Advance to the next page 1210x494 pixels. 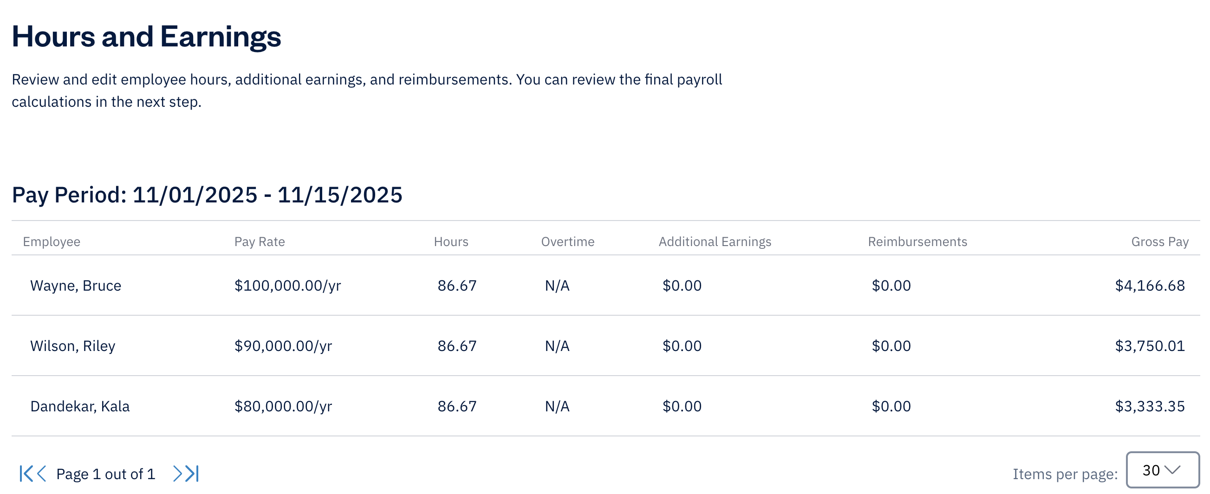pos(178,473)
